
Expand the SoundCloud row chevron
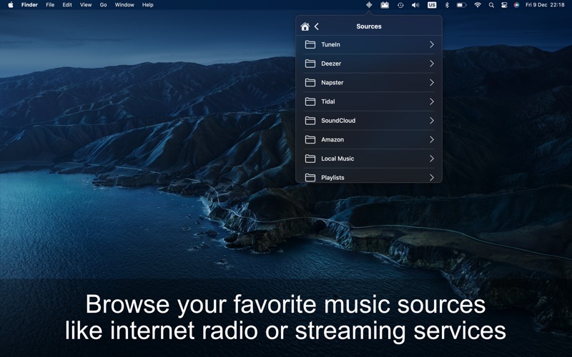point(432,120)
